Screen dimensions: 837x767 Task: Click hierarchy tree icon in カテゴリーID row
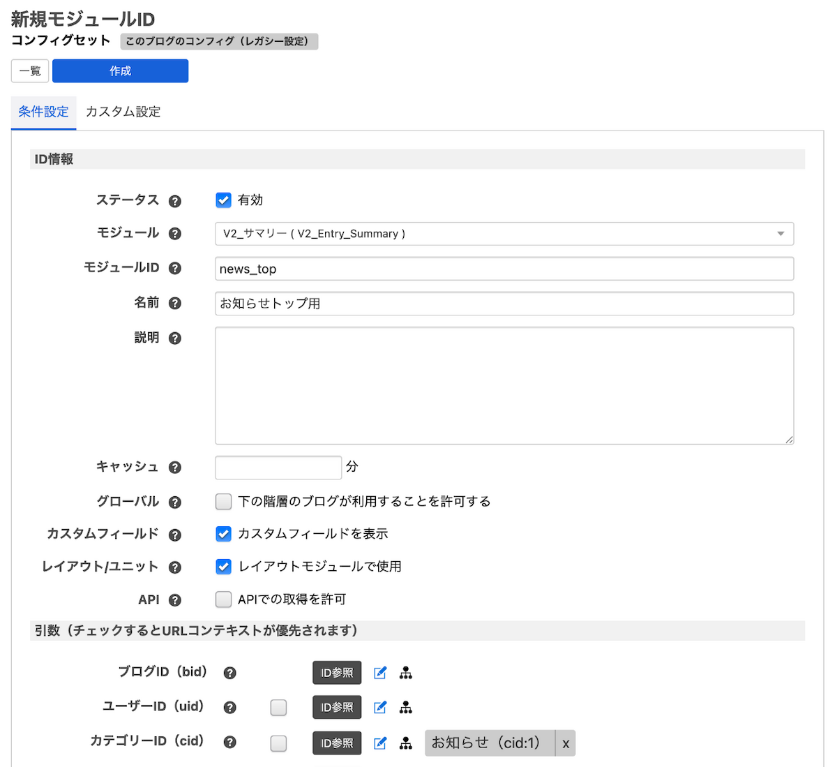pos(406,743)
